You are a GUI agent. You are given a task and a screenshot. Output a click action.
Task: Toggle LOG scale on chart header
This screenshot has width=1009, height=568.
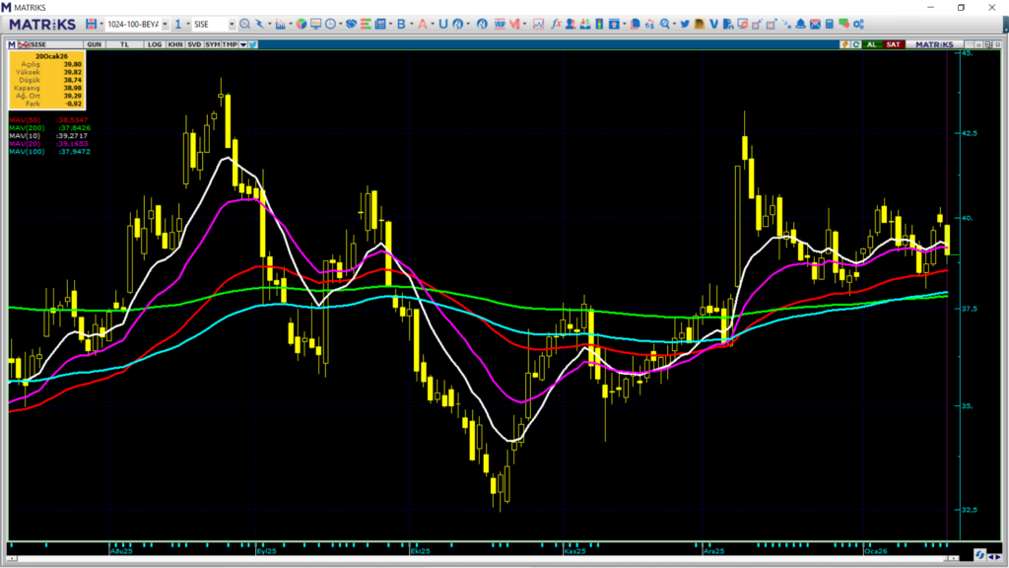[155, 44]
